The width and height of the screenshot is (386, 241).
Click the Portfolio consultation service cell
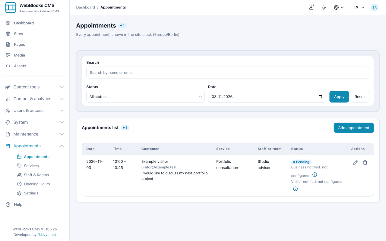(227, 164)
